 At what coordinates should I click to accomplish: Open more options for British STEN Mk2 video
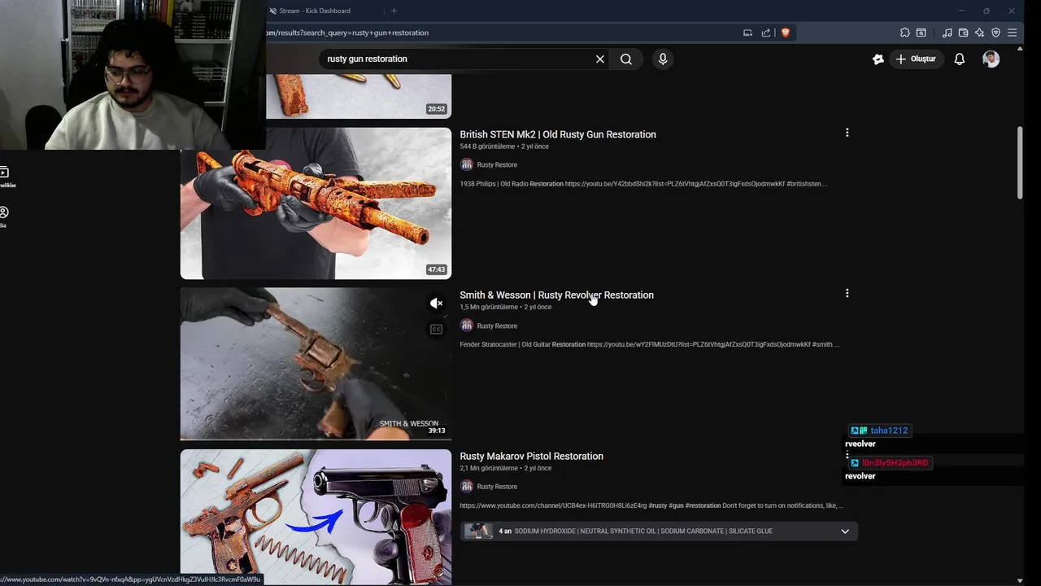coord(847,133)
